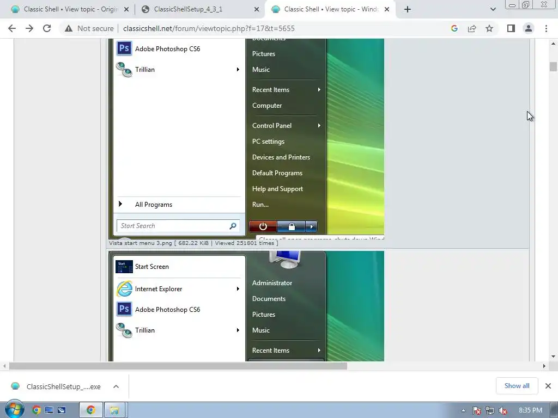Close the ClassicShellSetup_4_3_1 tab

[257, 9]
